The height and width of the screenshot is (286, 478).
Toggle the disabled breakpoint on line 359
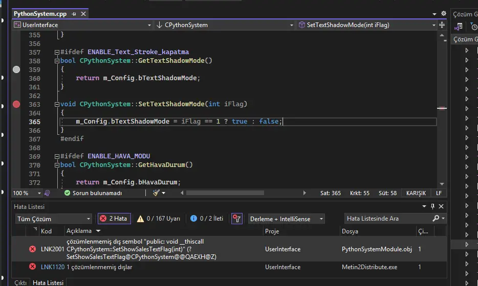pyautogui.click(x=16, y=69)
